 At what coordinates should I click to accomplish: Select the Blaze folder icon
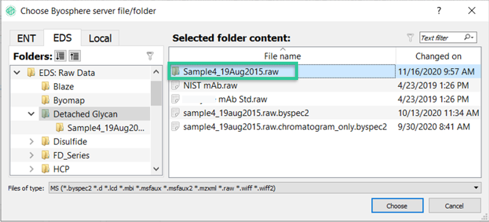(x=45, y=86)
